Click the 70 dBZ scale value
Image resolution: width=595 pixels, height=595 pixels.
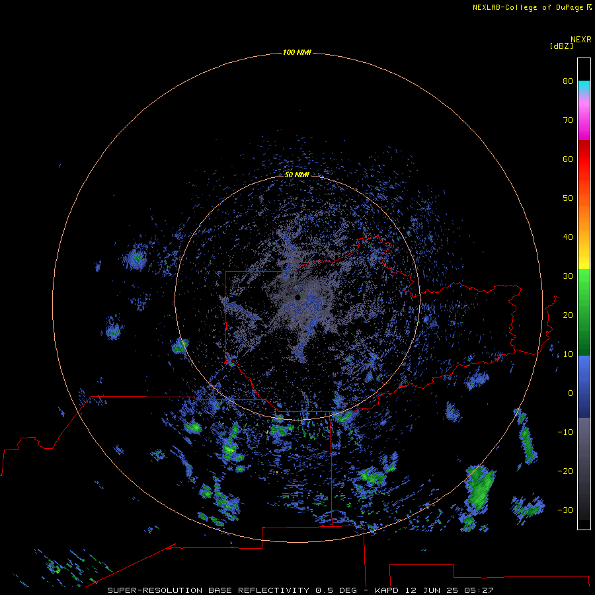tap(568, 120)
